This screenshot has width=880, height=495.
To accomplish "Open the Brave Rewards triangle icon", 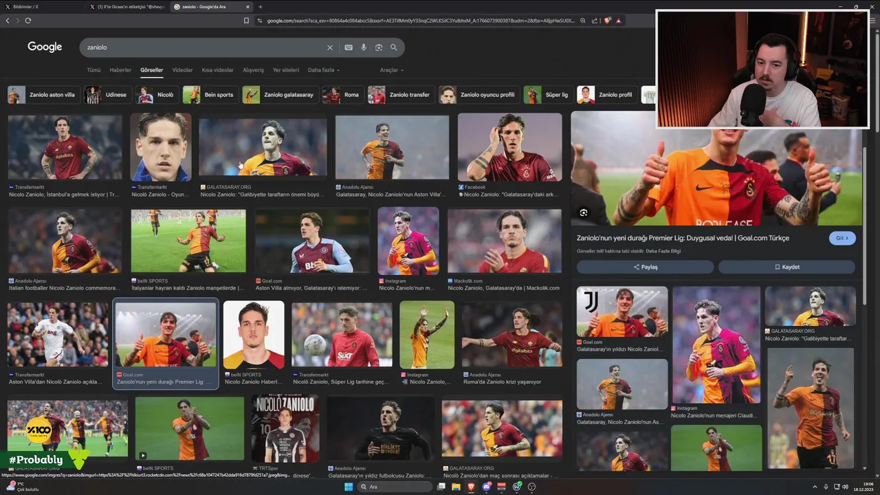I will pos(619,21).
